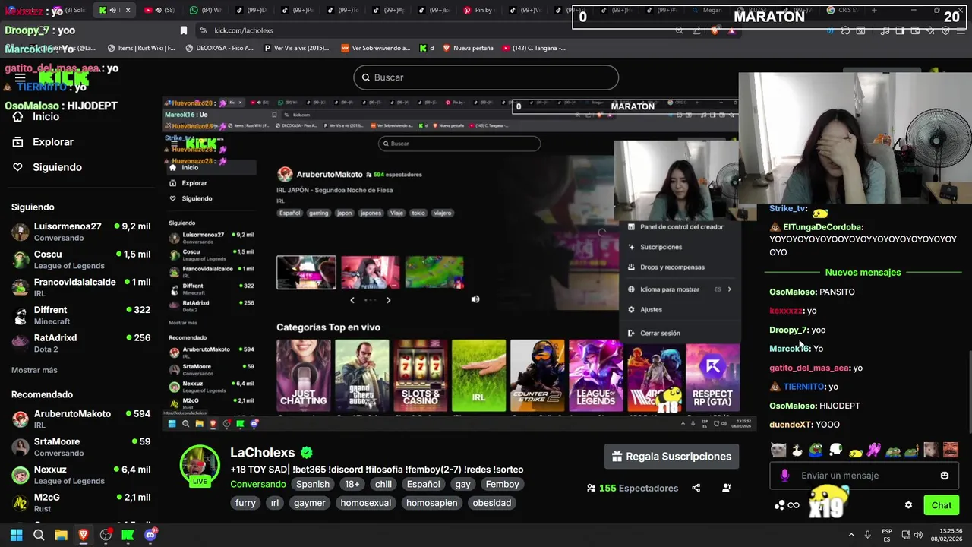This screenshot has width=972, height=547.
Task: Switch to the YouTube (58) browser tab
Action: [159, 11]
